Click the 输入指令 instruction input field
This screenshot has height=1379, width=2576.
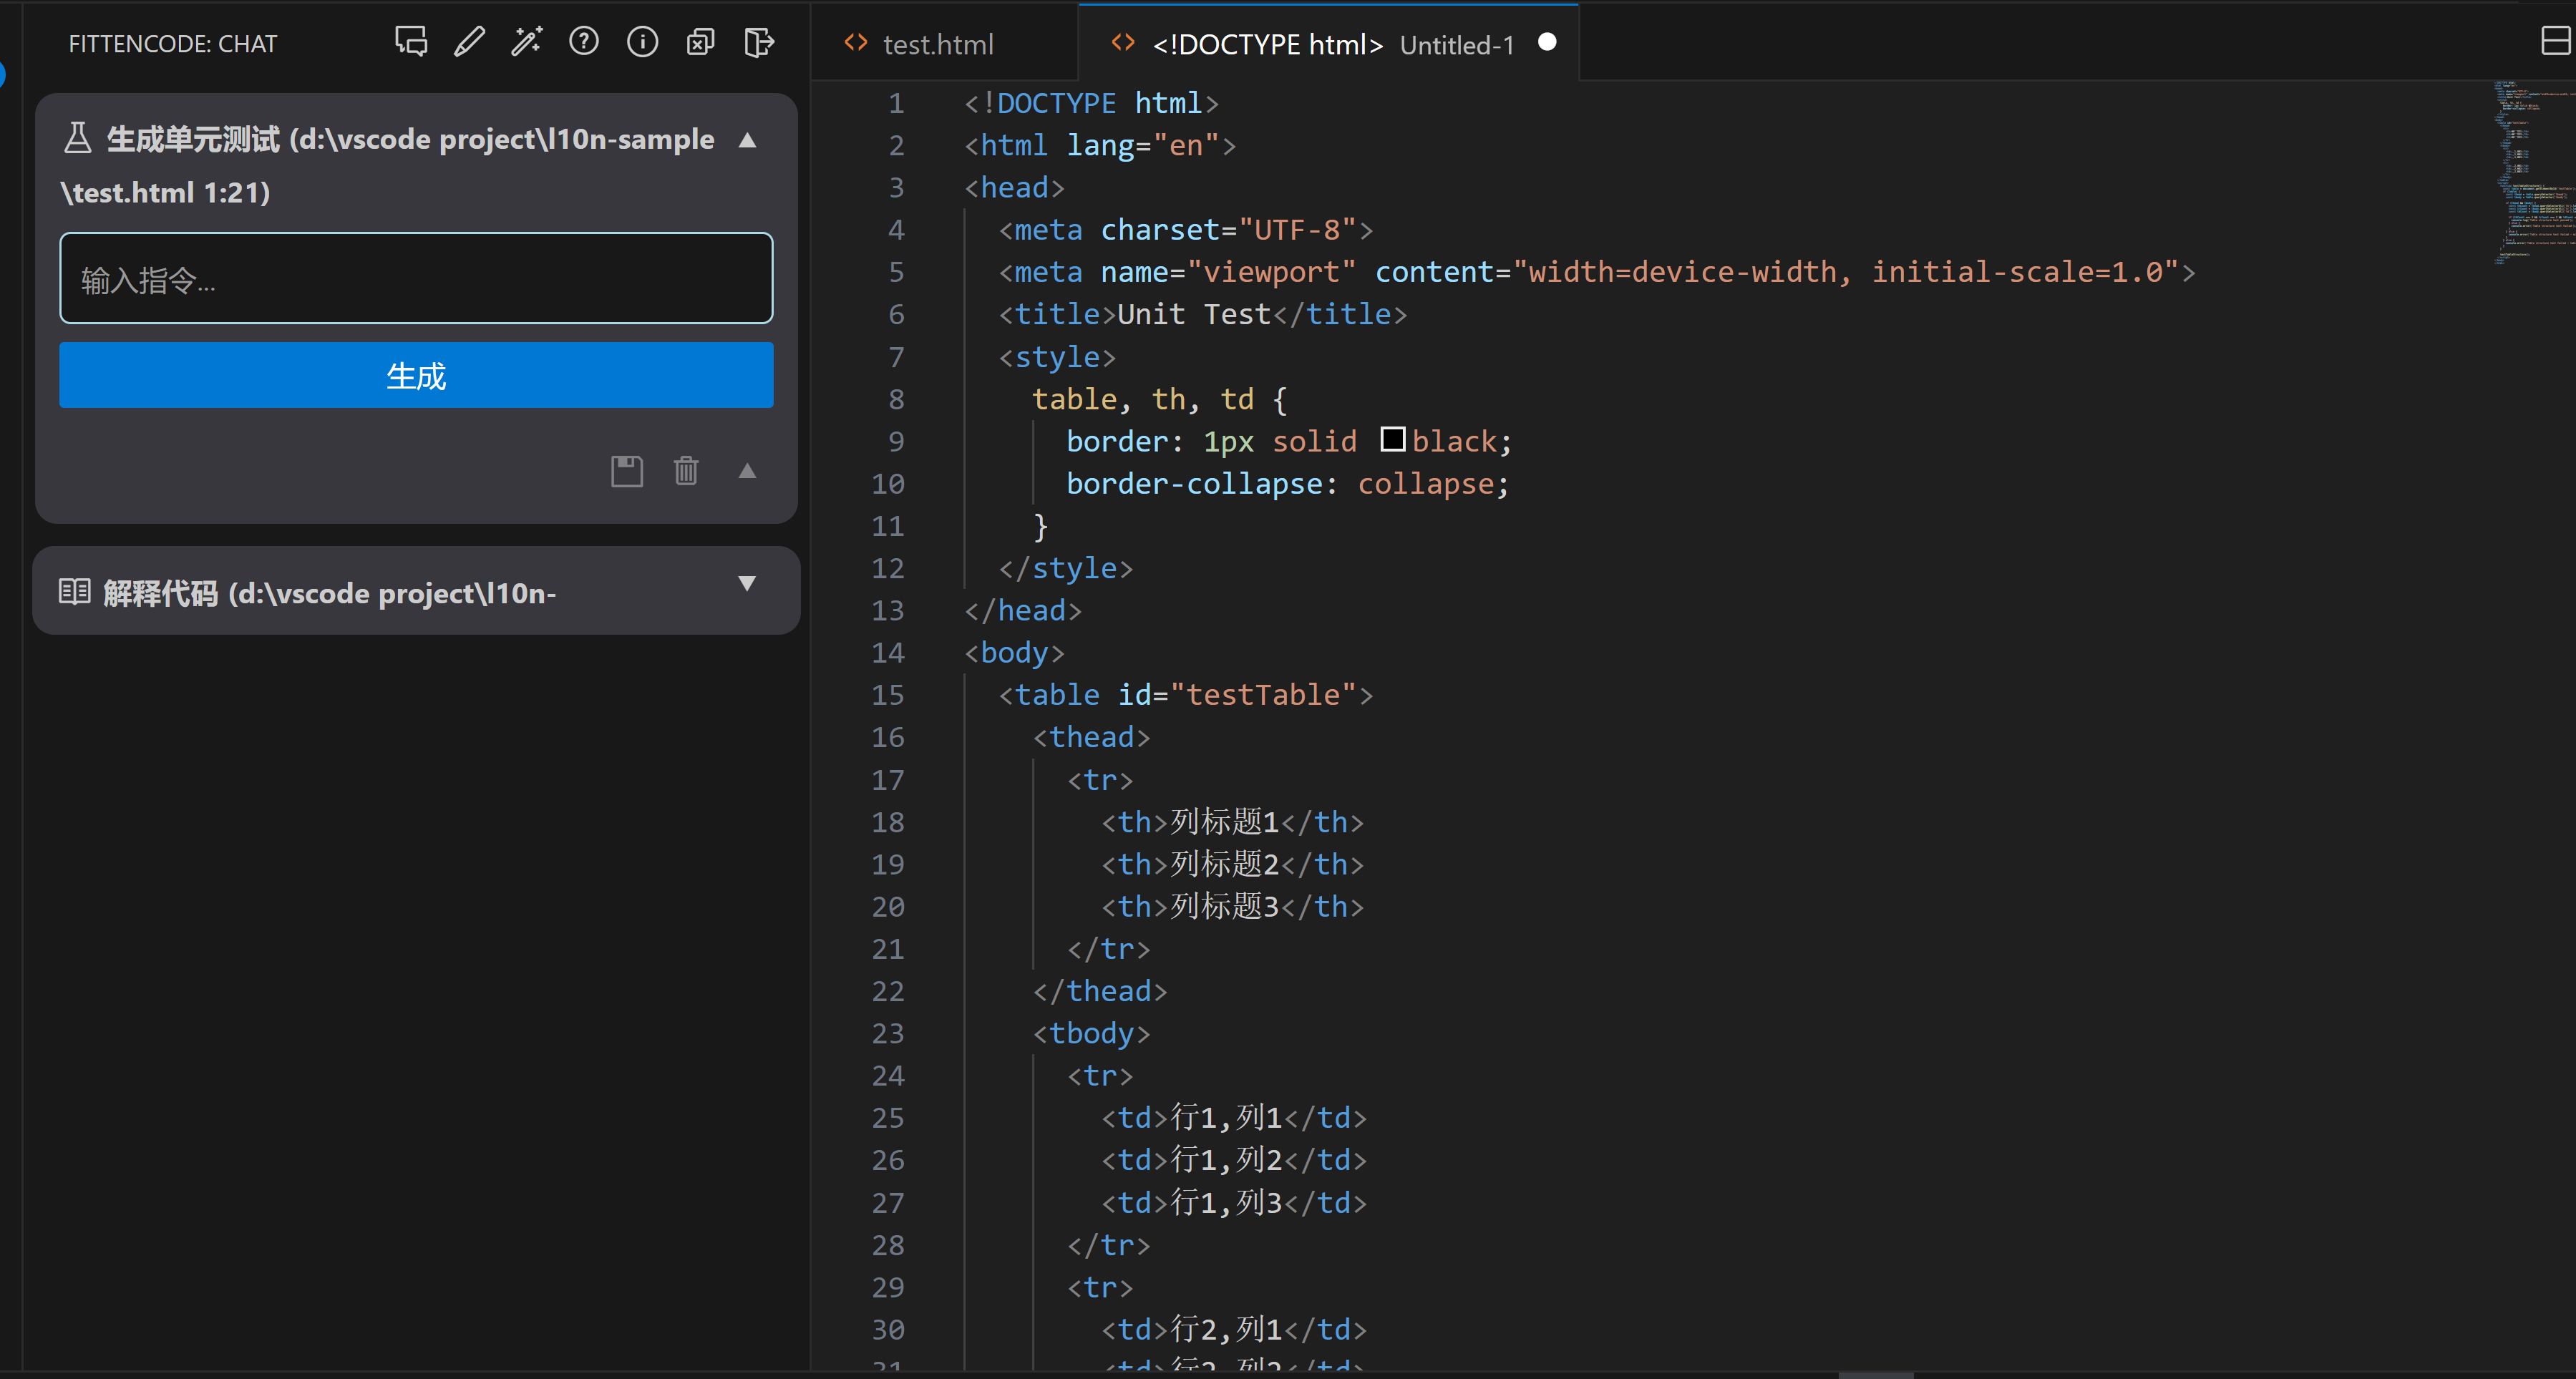415,278
